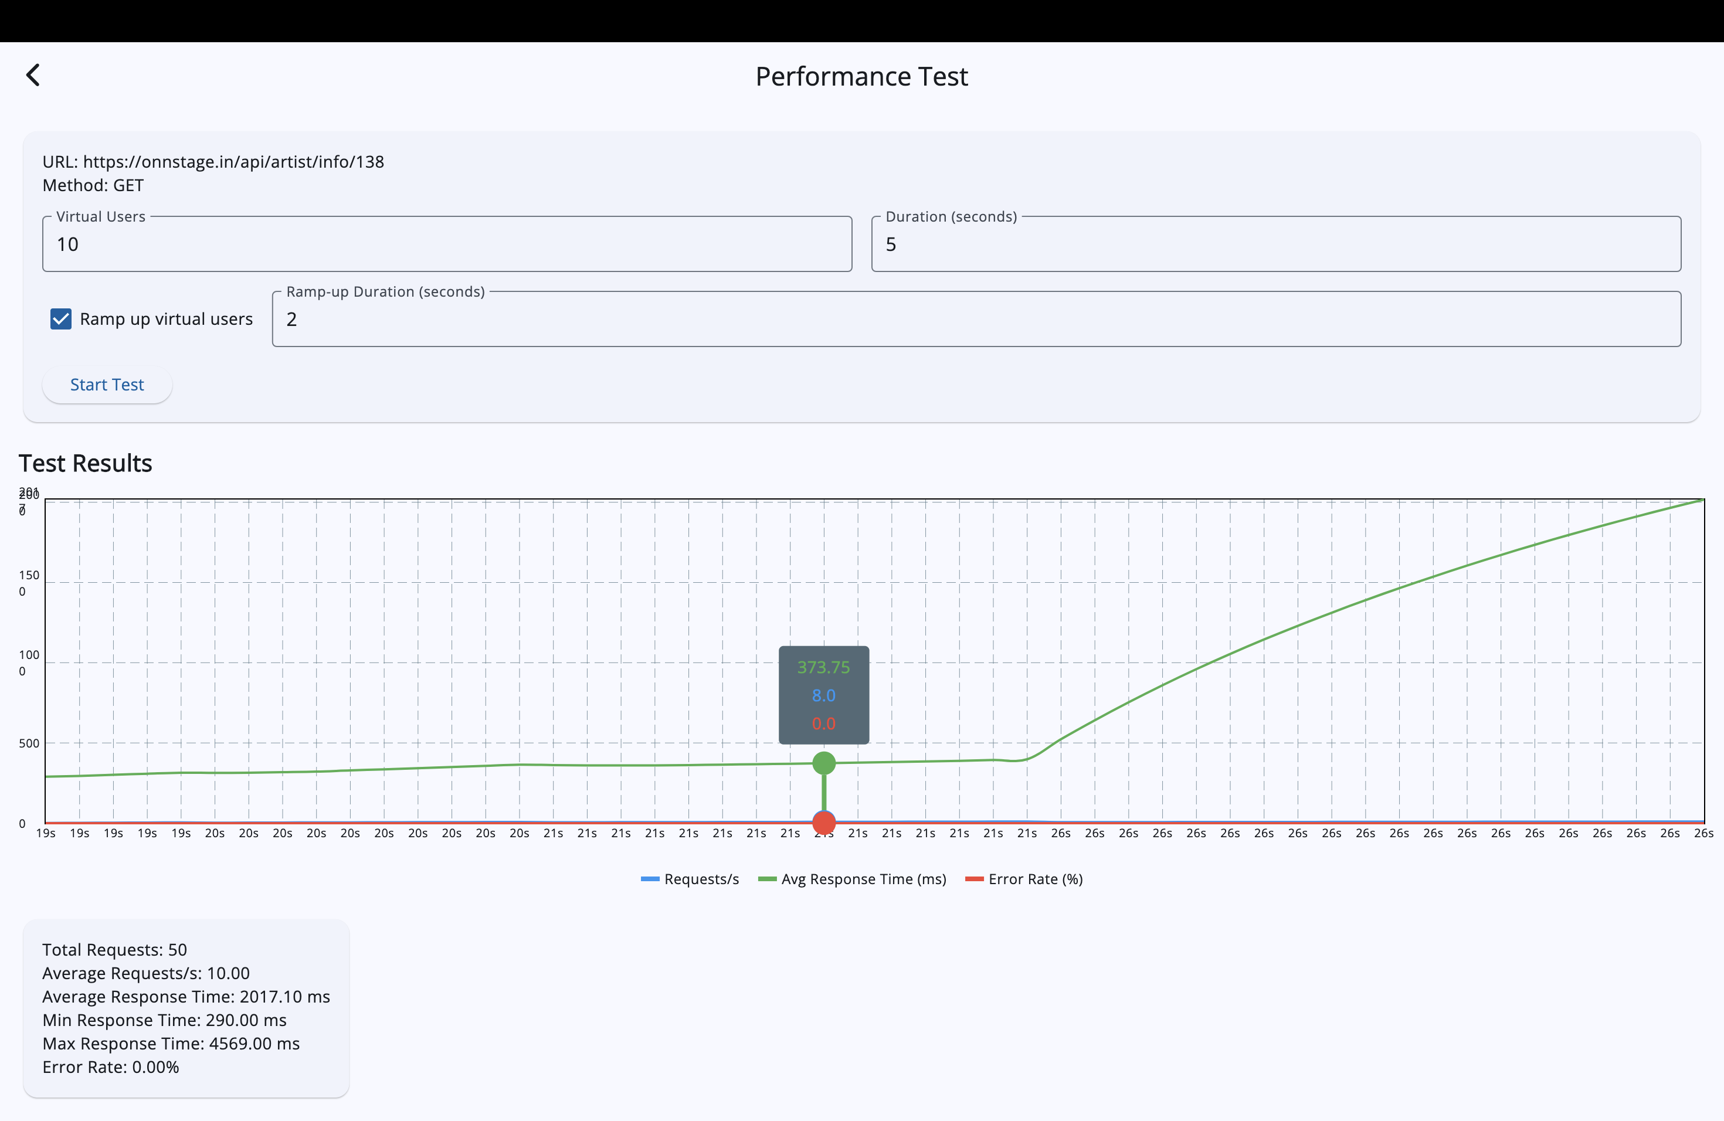Click the Requests/s legend label
Image resolution: width=1724 pixels, height=1121 pixels.
click(701, 879)
